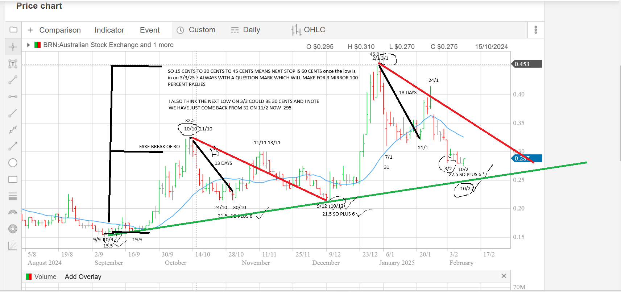
Task: Click the 0.35 price axis label
Action: 519,123
